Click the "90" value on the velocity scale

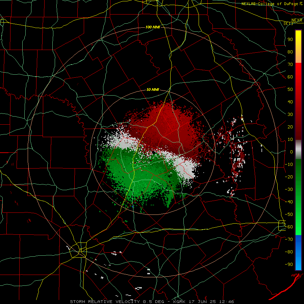point(290,40)
